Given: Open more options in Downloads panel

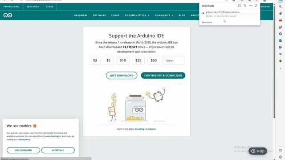Looking at the screenshot, I should [x=250, y=6].
